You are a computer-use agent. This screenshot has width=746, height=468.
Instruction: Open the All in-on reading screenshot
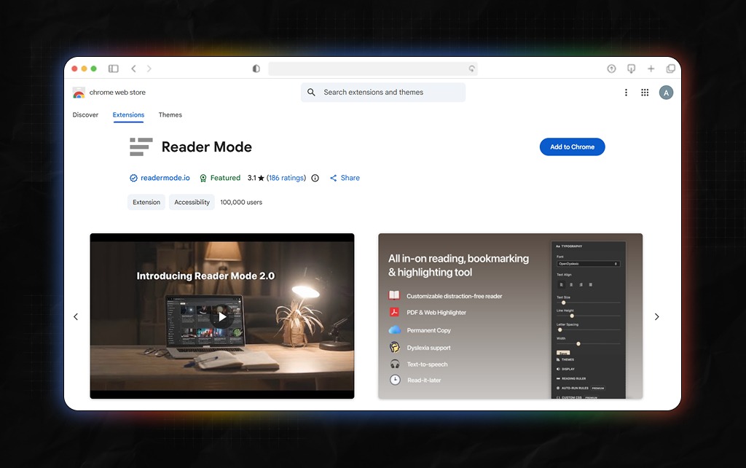(510, 316)
